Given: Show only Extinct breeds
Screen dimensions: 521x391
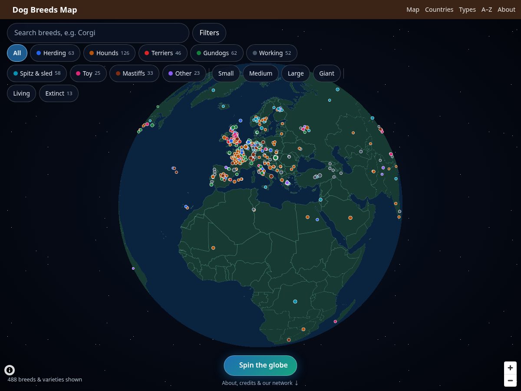Looking at the screenshot, I should click(x=59, y=93).
